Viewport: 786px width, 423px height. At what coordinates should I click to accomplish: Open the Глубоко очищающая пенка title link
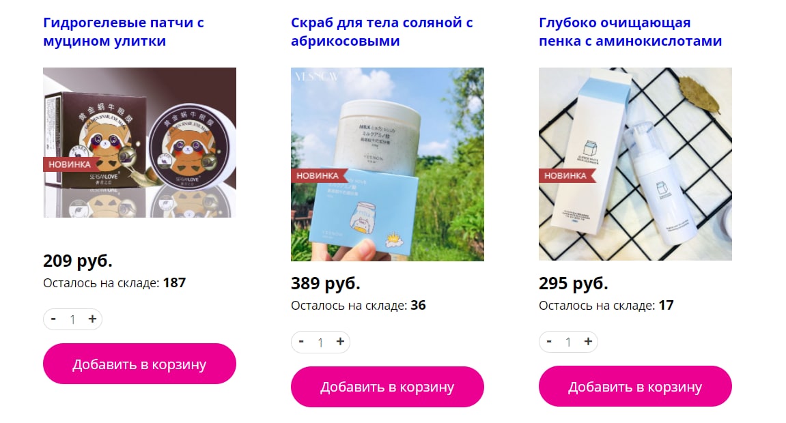630,31
